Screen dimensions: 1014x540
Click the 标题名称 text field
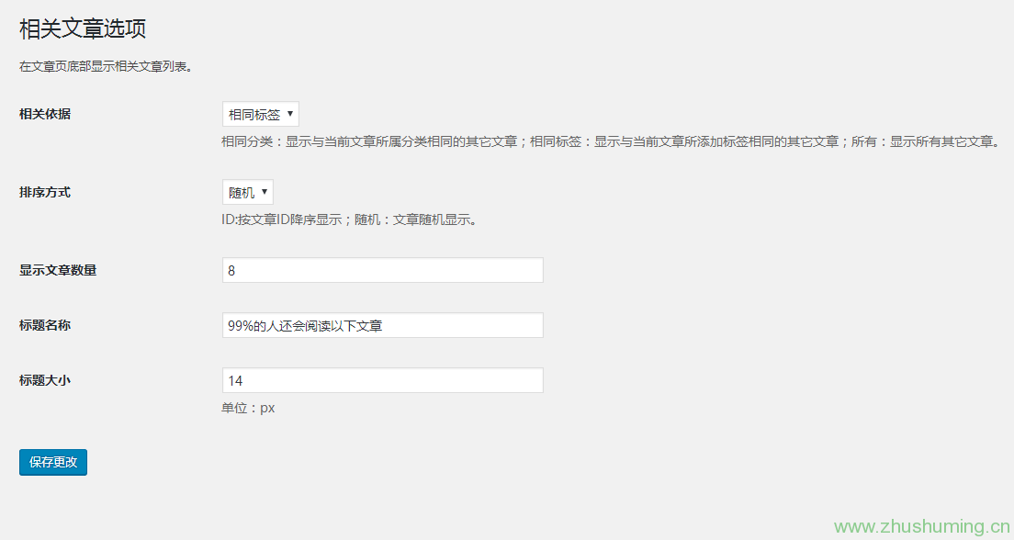(x=382, y=325)
